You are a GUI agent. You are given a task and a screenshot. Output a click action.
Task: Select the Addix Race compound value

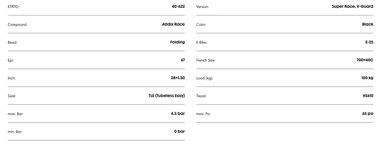pos(173,24)
